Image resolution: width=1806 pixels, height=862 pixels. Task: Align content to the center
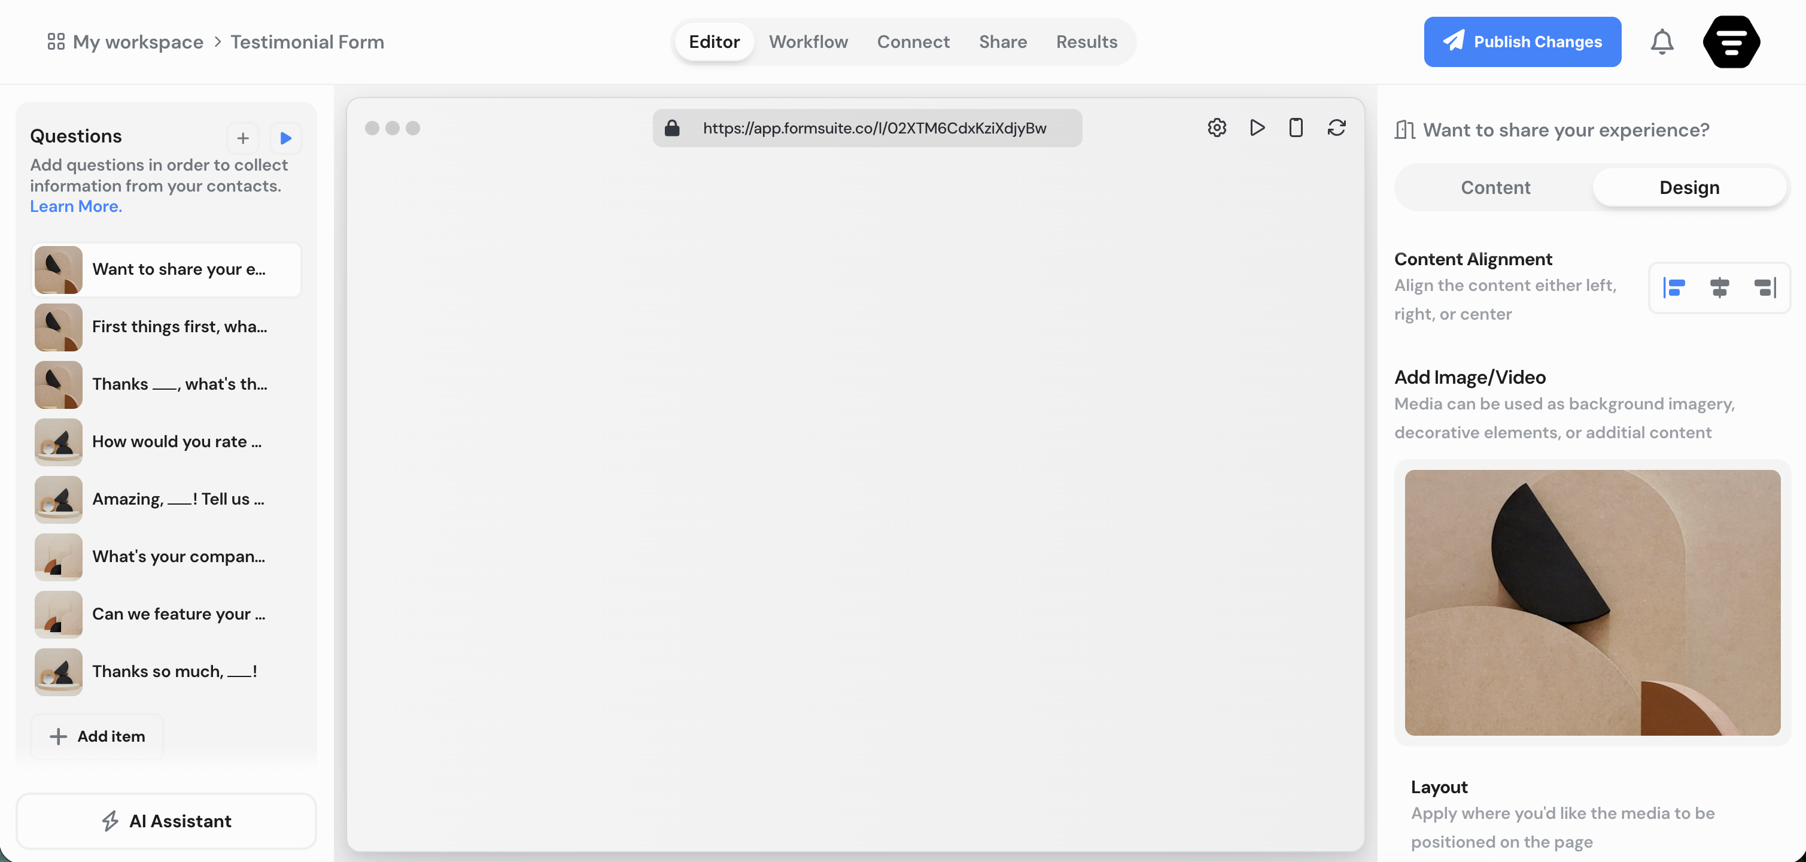click(x=1719, y=287)
